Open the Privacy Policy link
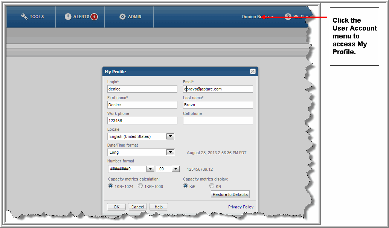Screen dimensions: 389x228 (241, 207)
